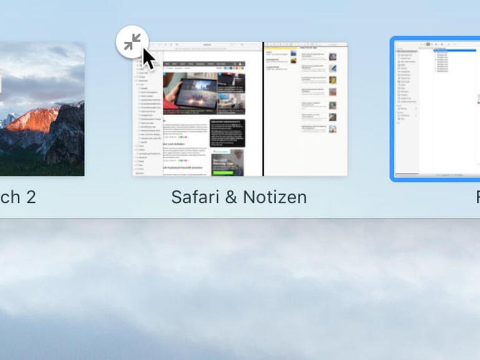Switch to the mountain wallpaper desktop thumbnail
The image size is (480, 360).
pyautogui.click(x=42, y=109)
